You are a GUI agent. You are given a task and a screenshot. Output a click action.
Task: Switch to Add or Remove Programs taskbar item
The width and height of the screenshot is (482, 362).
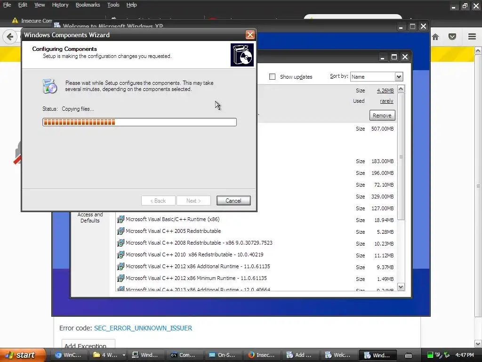pyautogui.click(x=300, y=355)
